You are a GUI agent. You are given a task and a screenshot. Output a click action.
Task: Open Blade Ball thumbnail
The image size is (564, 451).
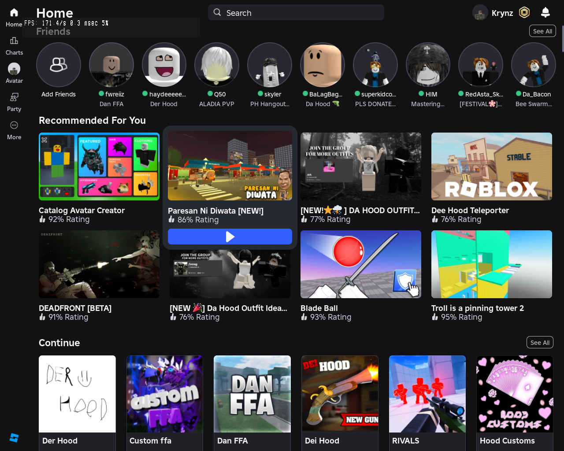(361, 264)
